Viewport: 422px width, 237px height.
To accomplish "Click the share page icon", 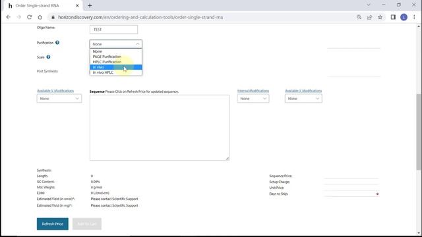I will pyautogui.click(x=369, y=17).
